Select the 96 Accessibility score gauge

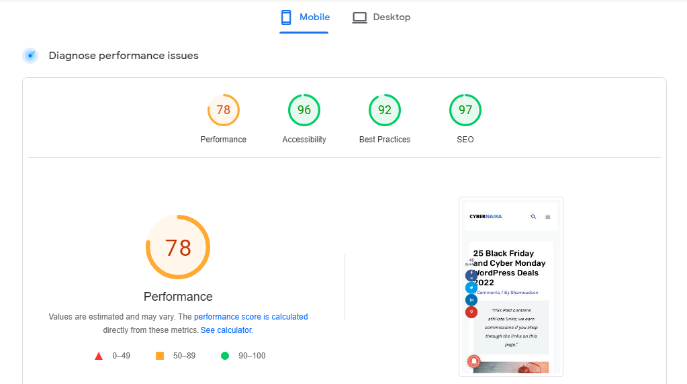(x=304, y=110)
